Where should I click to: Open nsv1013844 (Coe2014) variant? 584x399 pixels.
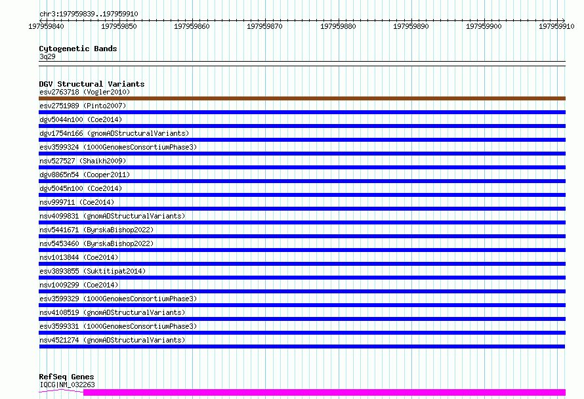(79, 257)
